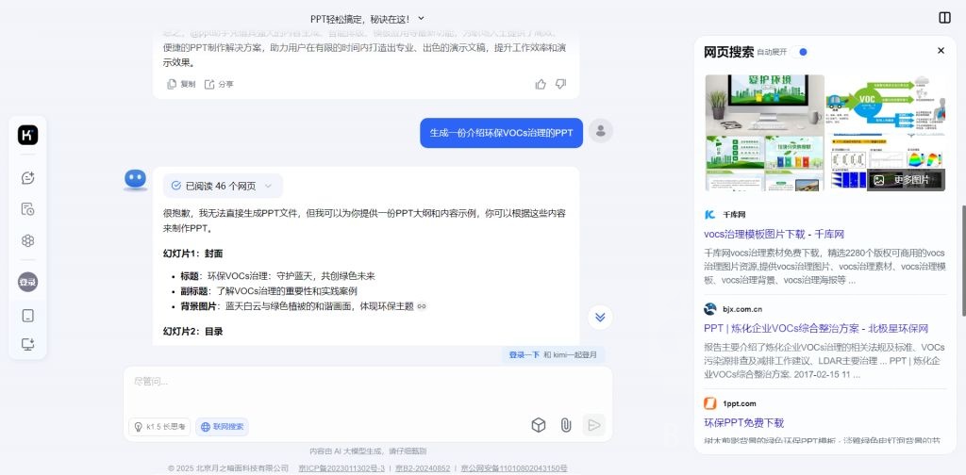Screen dimensions: 966x475
Task: Click 分享 to share the reply
Action: tap(219, 84)
